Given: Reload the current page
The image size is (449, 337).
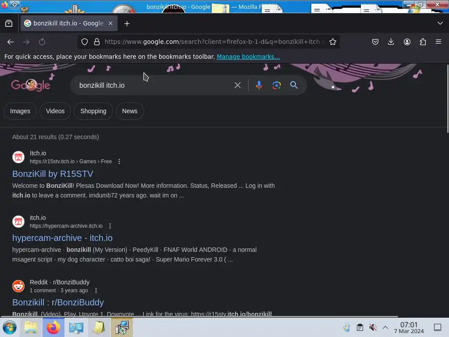Looking at the screenshot, I should pyautogui.click(x=42, y=42).
